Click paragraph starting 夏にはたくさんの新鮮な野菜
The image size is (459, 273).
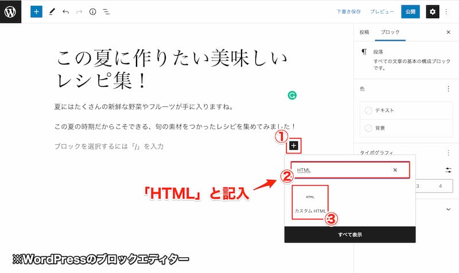pyautogui.click(x=145, y=107)
